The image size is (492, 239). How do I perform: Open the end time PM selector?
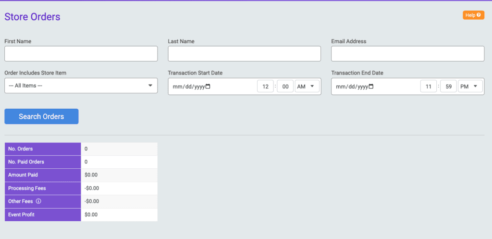coord(470,87)
